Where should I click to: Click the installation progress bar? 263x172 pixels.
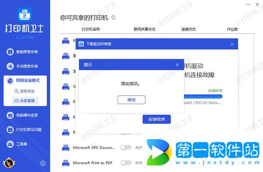click(x=203, y=96)
